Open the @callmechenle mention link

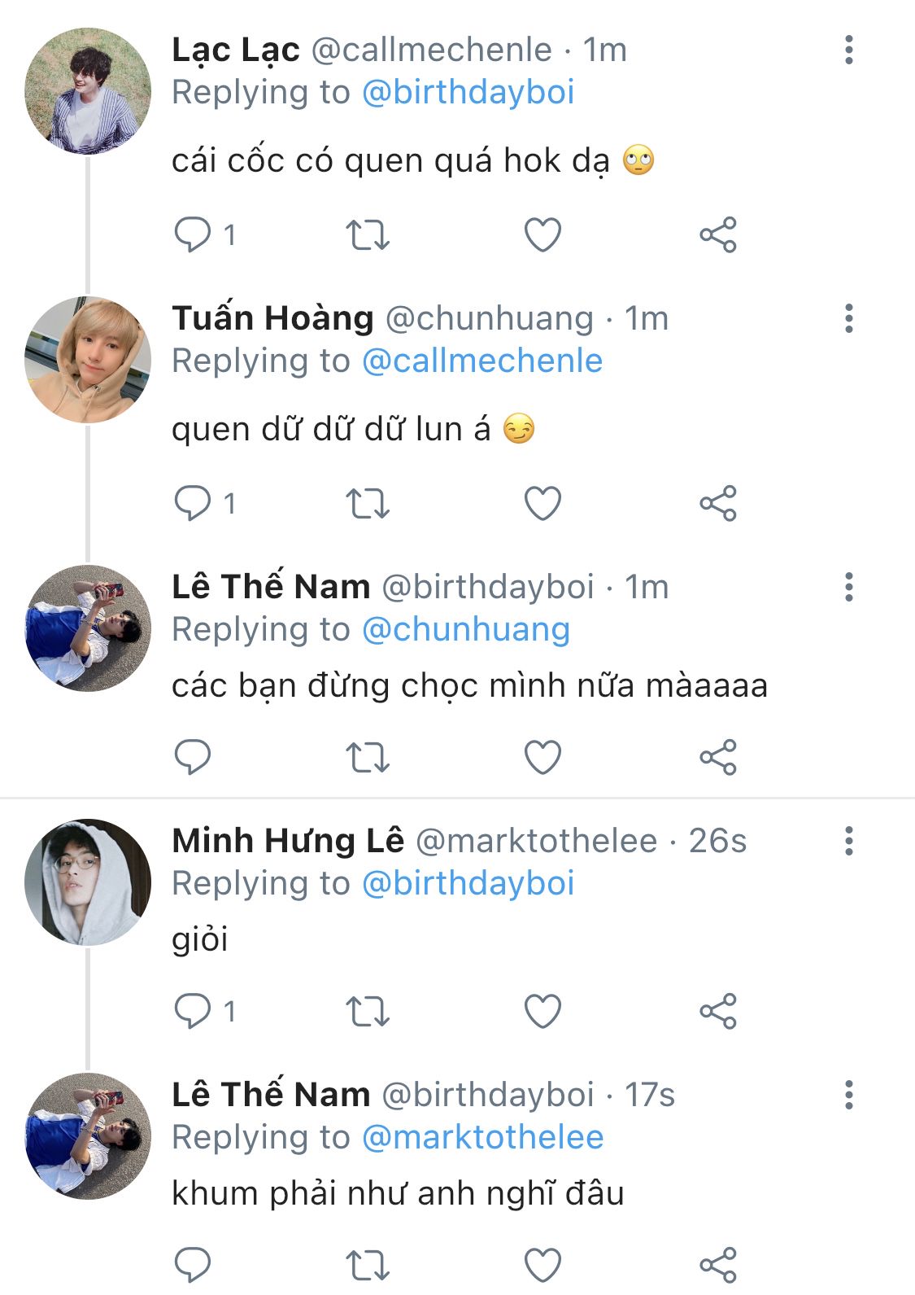pyautogui.click(x=481, y=361)
